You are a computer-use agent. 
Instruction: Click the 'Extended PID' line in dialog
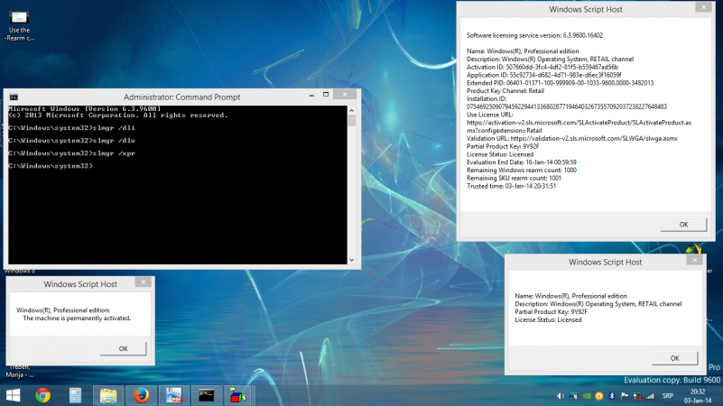560,83
